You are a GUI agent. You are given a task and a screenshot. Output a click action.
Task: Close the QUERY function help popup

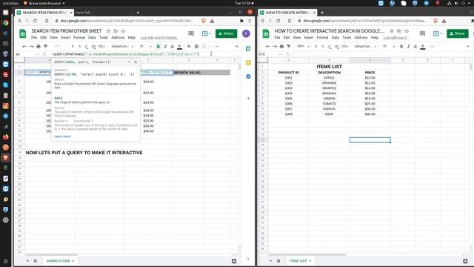pyautogui.click(x=136, y=62)
